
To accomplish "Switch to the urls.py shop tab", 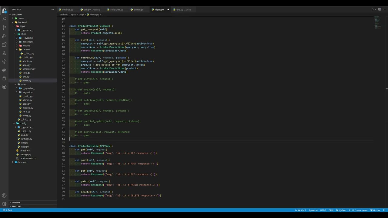I will point(184,9).
